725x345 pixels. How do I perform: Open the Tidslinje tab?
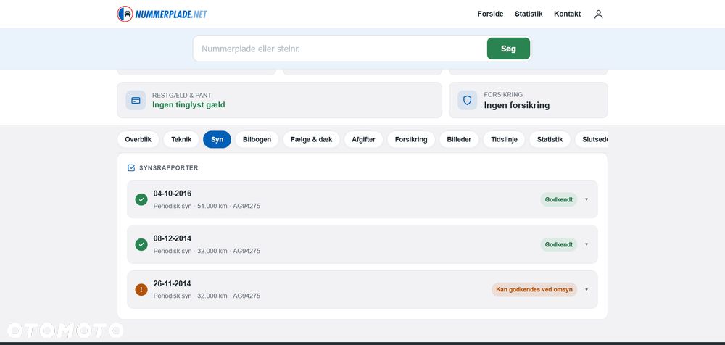coord(504,140)
